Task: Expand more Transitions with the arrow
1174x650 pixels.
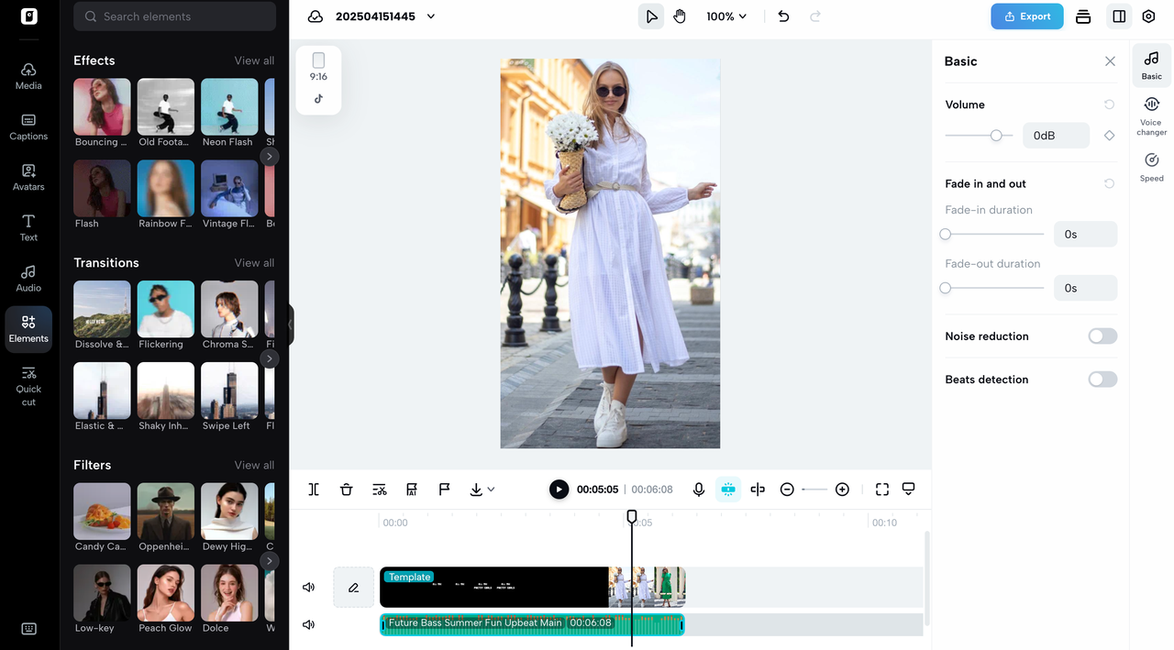Action: point(269,358)
